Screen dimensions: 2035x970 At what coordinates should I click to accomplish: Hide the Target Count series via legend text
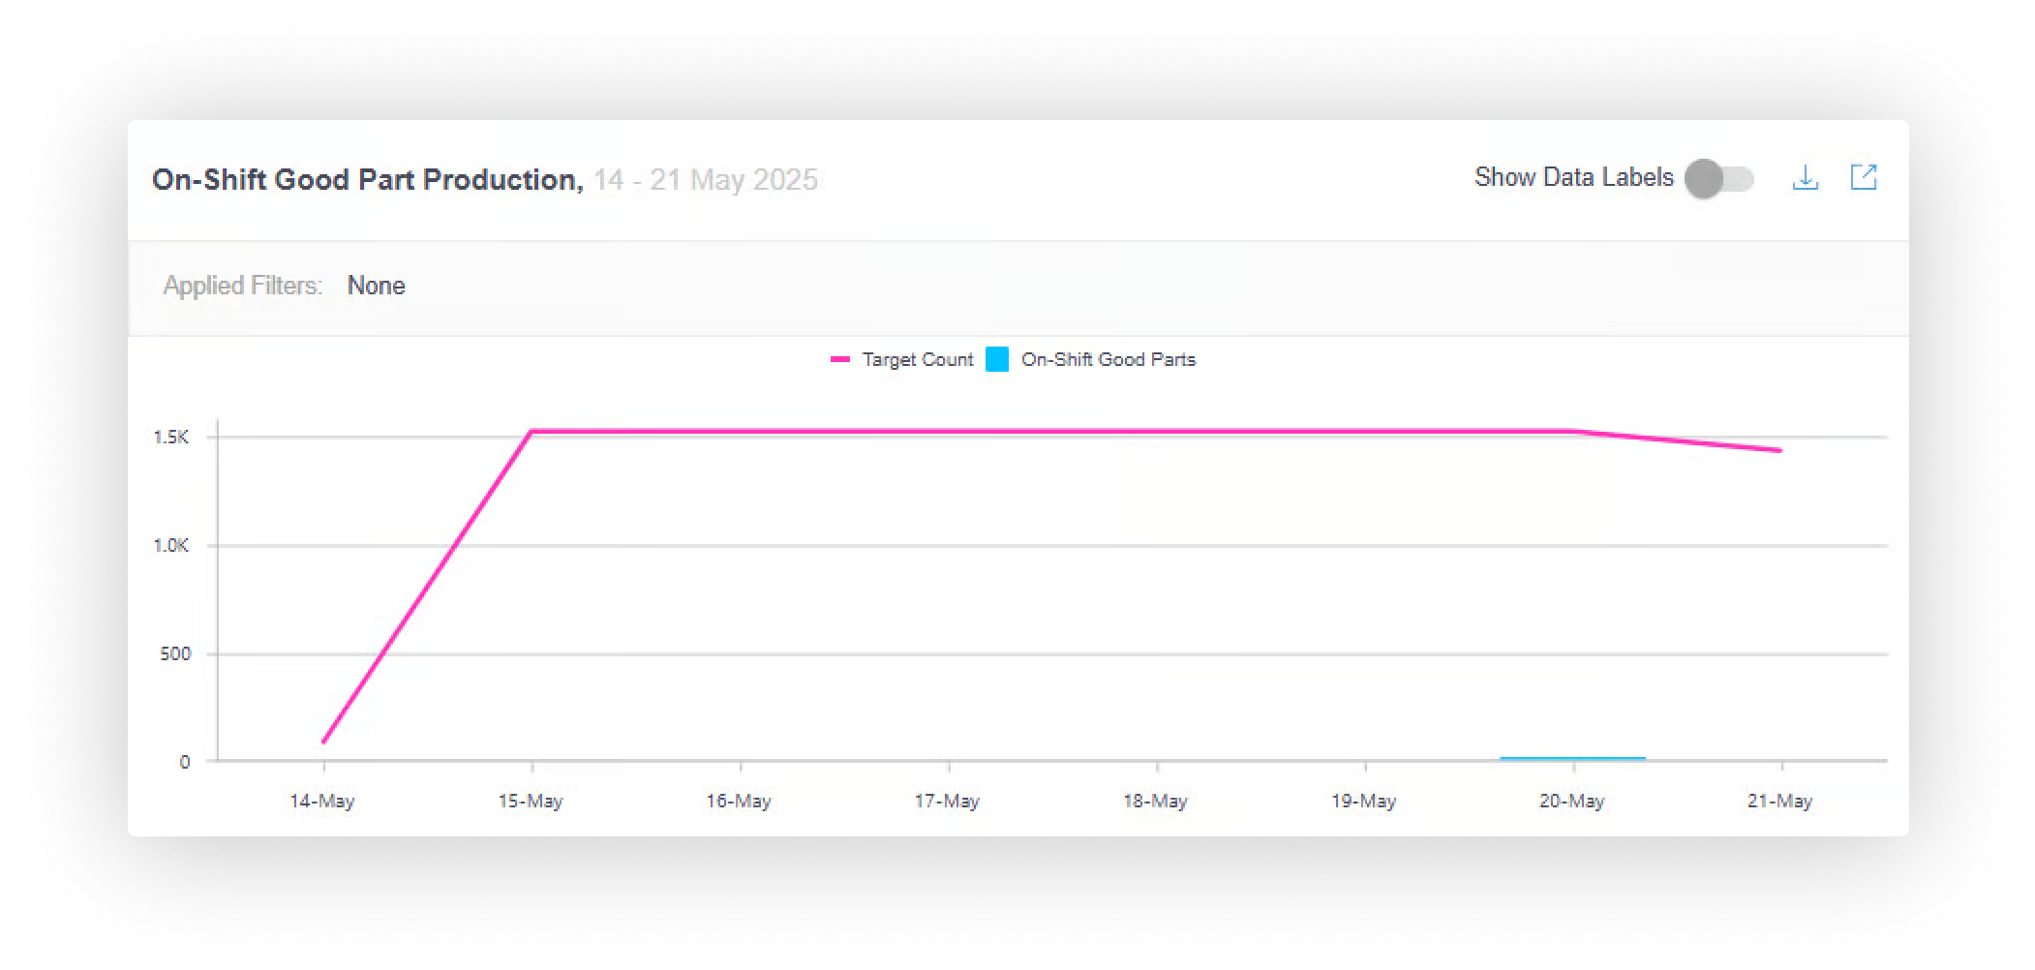[x=917, y=360]
